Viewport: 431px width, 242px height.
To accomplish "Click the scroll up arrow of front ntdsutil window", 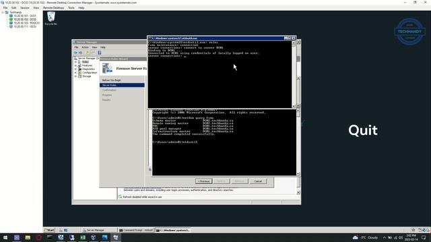I will pyautogui.click(x=294, y=43).
